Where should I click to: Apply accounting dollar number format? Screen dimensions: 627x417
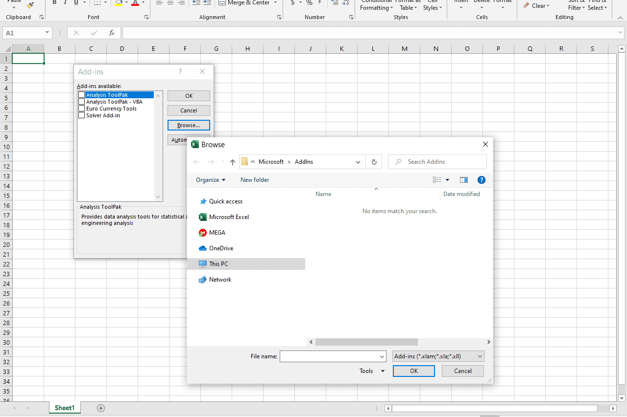point(292,3)
